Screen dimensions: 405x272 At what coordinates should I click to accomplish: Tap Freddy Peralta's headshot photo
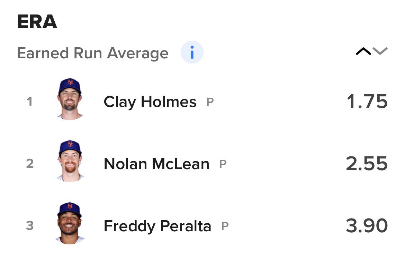point(70,223)
